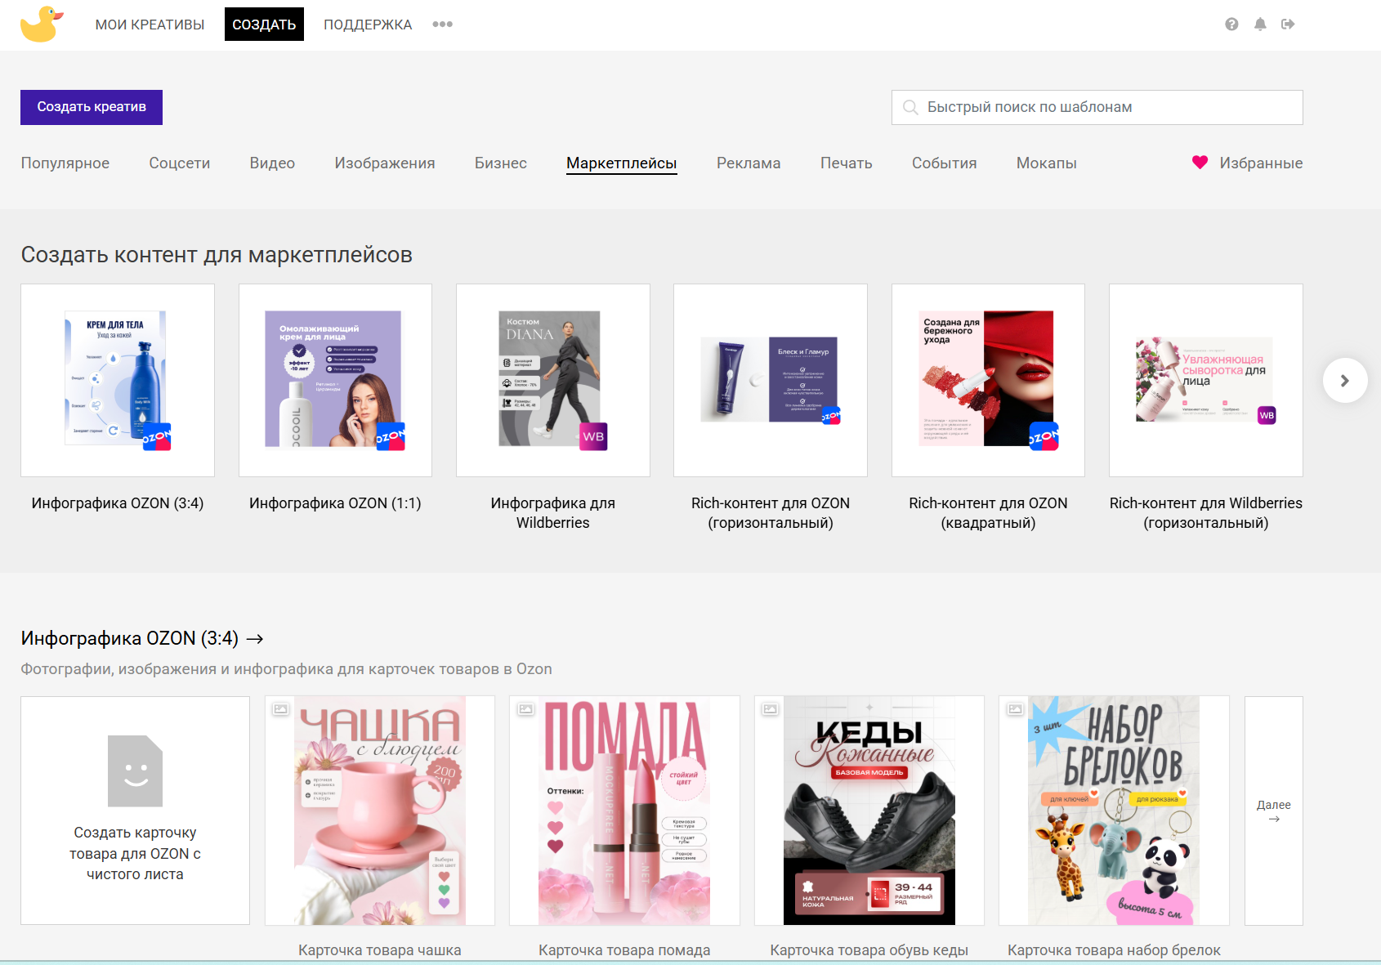
Task: Select the Мокапы category tab
Action: pos(1046,163)
